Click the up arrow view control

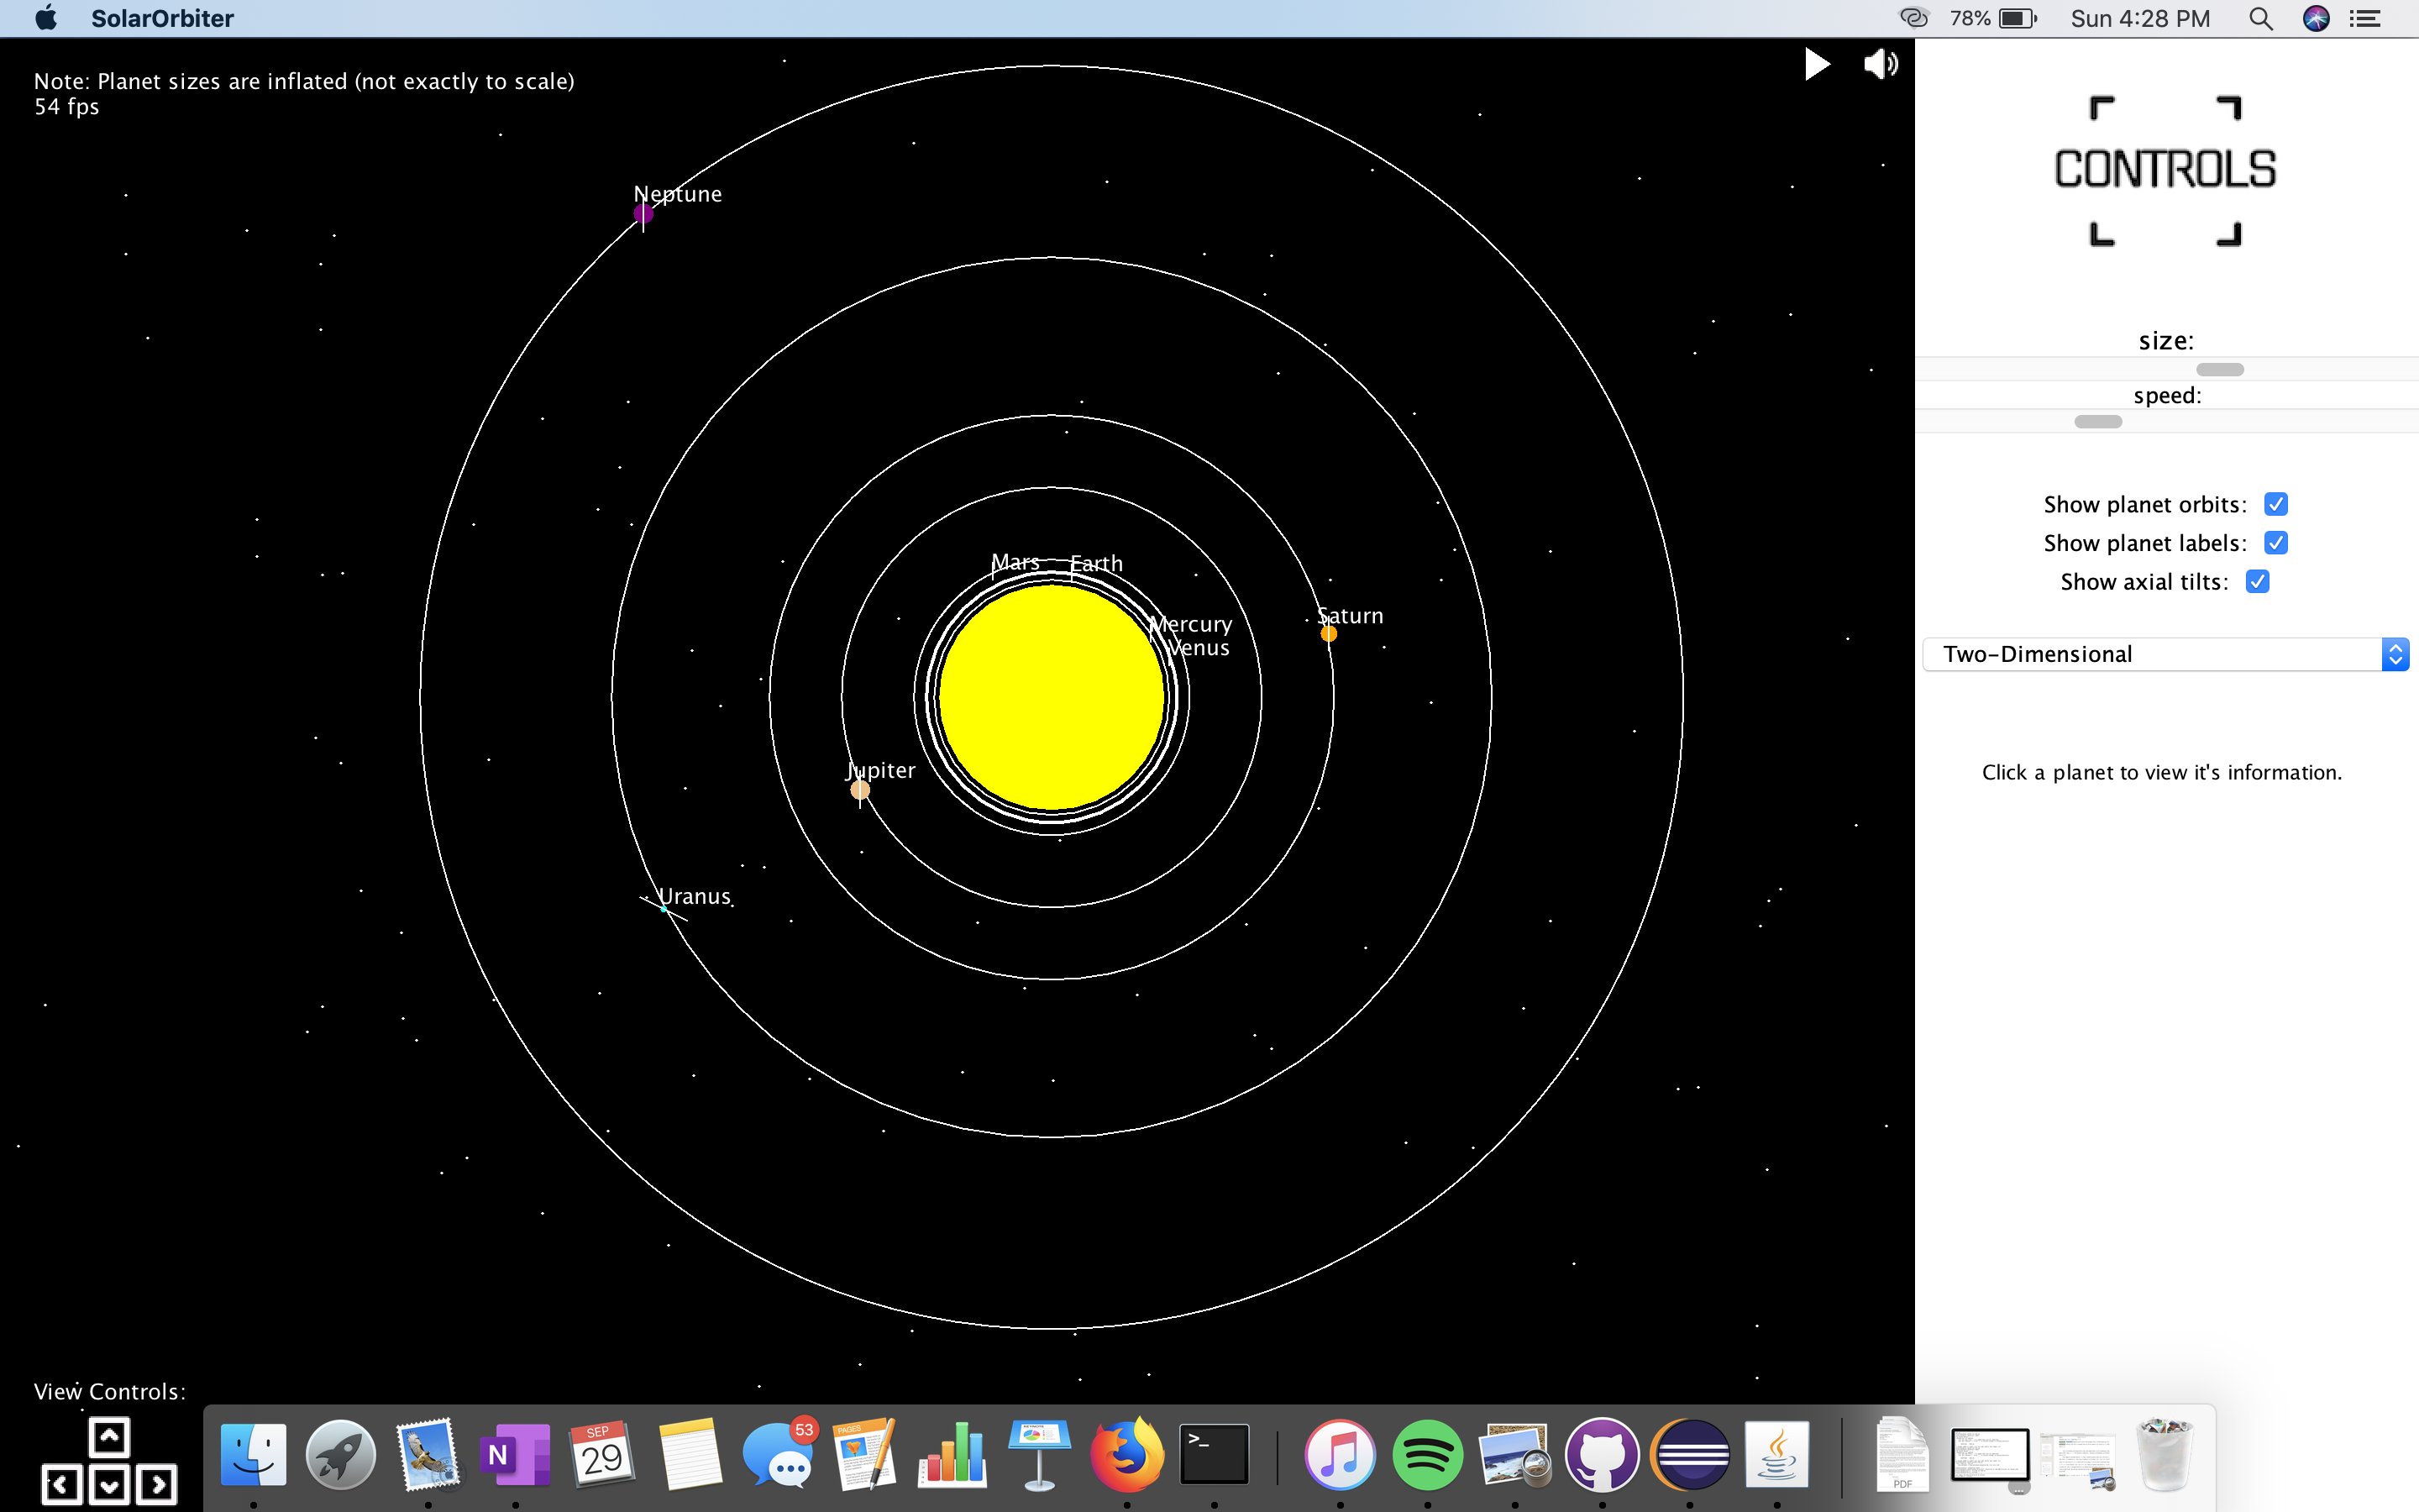coord(109,1437)
